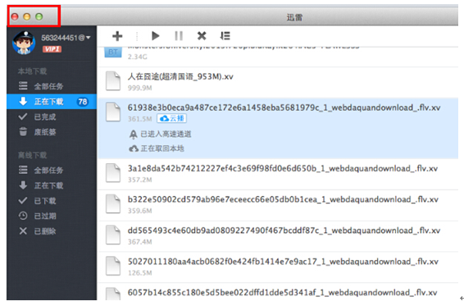Viewport: 464px width, 306px height.
Task: Click file icon of 3a1e8da542b row
Action: [113, 173]
